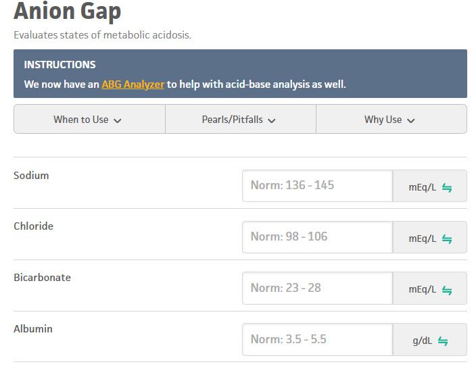Click the When to Use chevron arrow
476x375 pixels.
tap(118, 121)
